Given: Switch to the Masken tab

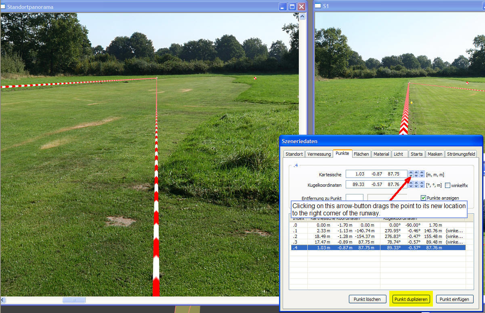Looking at the screenshot, I should 435,154.
